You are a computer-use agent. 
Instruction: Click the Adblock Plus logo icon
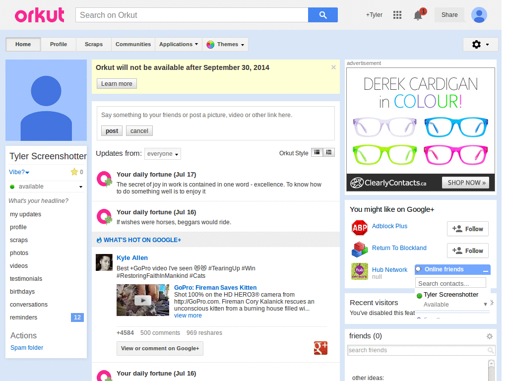[x=360, y=228]
